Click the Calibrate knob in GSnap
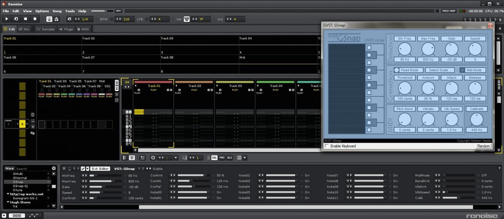The height and width of the screenshot is (219, 504). (476, 120)
